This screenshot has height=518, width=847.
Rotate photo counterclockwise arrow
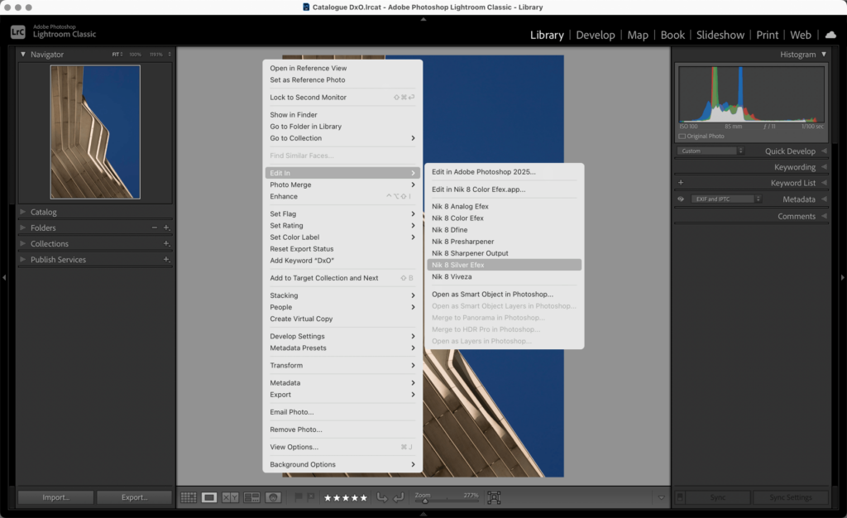(382, 497)
